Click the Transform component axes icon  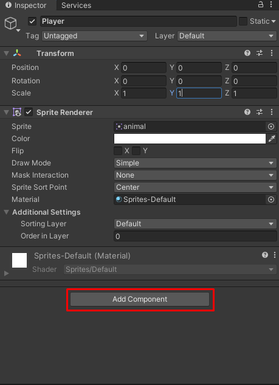[17, 53]
